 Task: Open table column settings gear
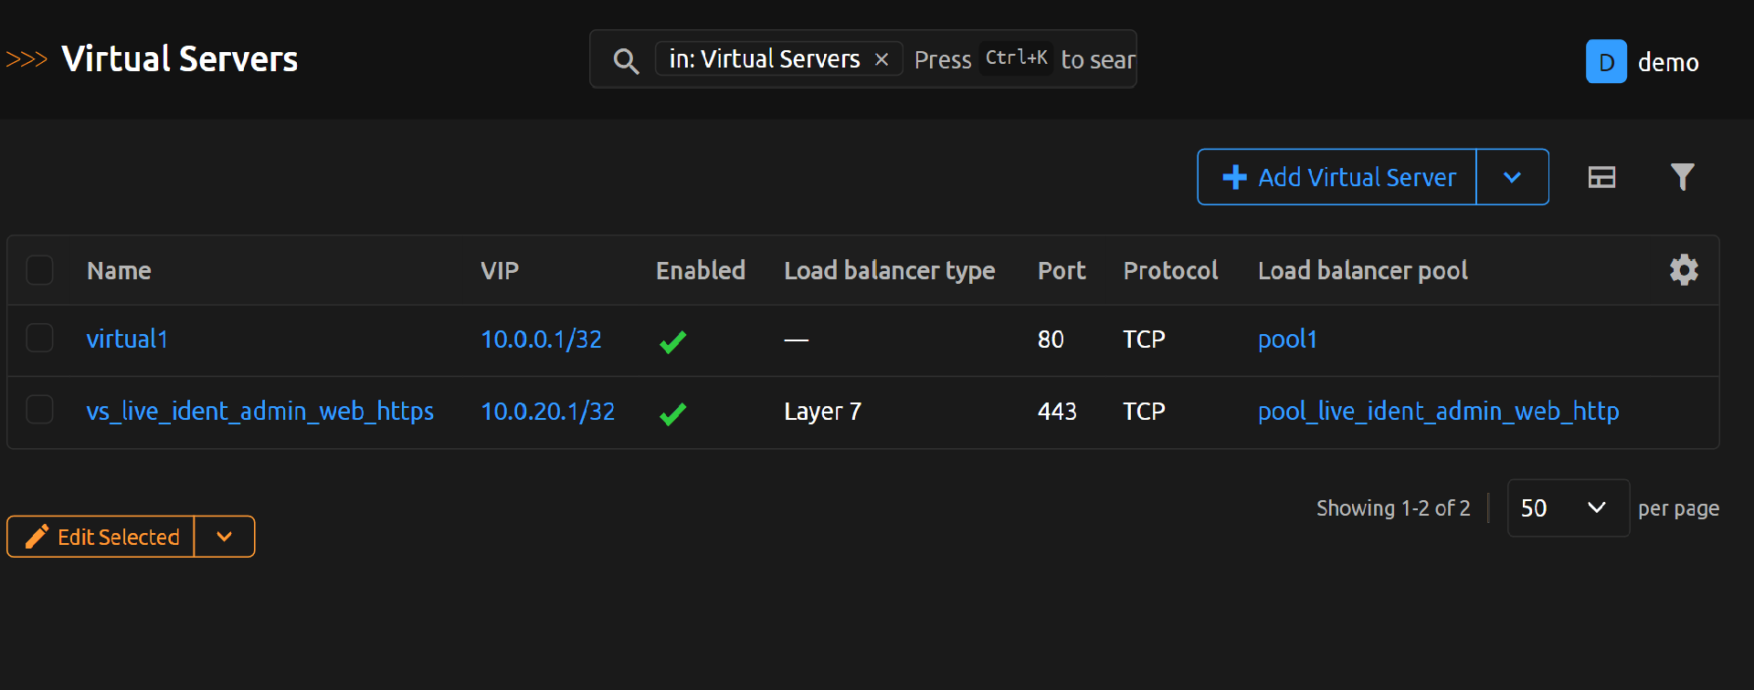(1684, 270)
